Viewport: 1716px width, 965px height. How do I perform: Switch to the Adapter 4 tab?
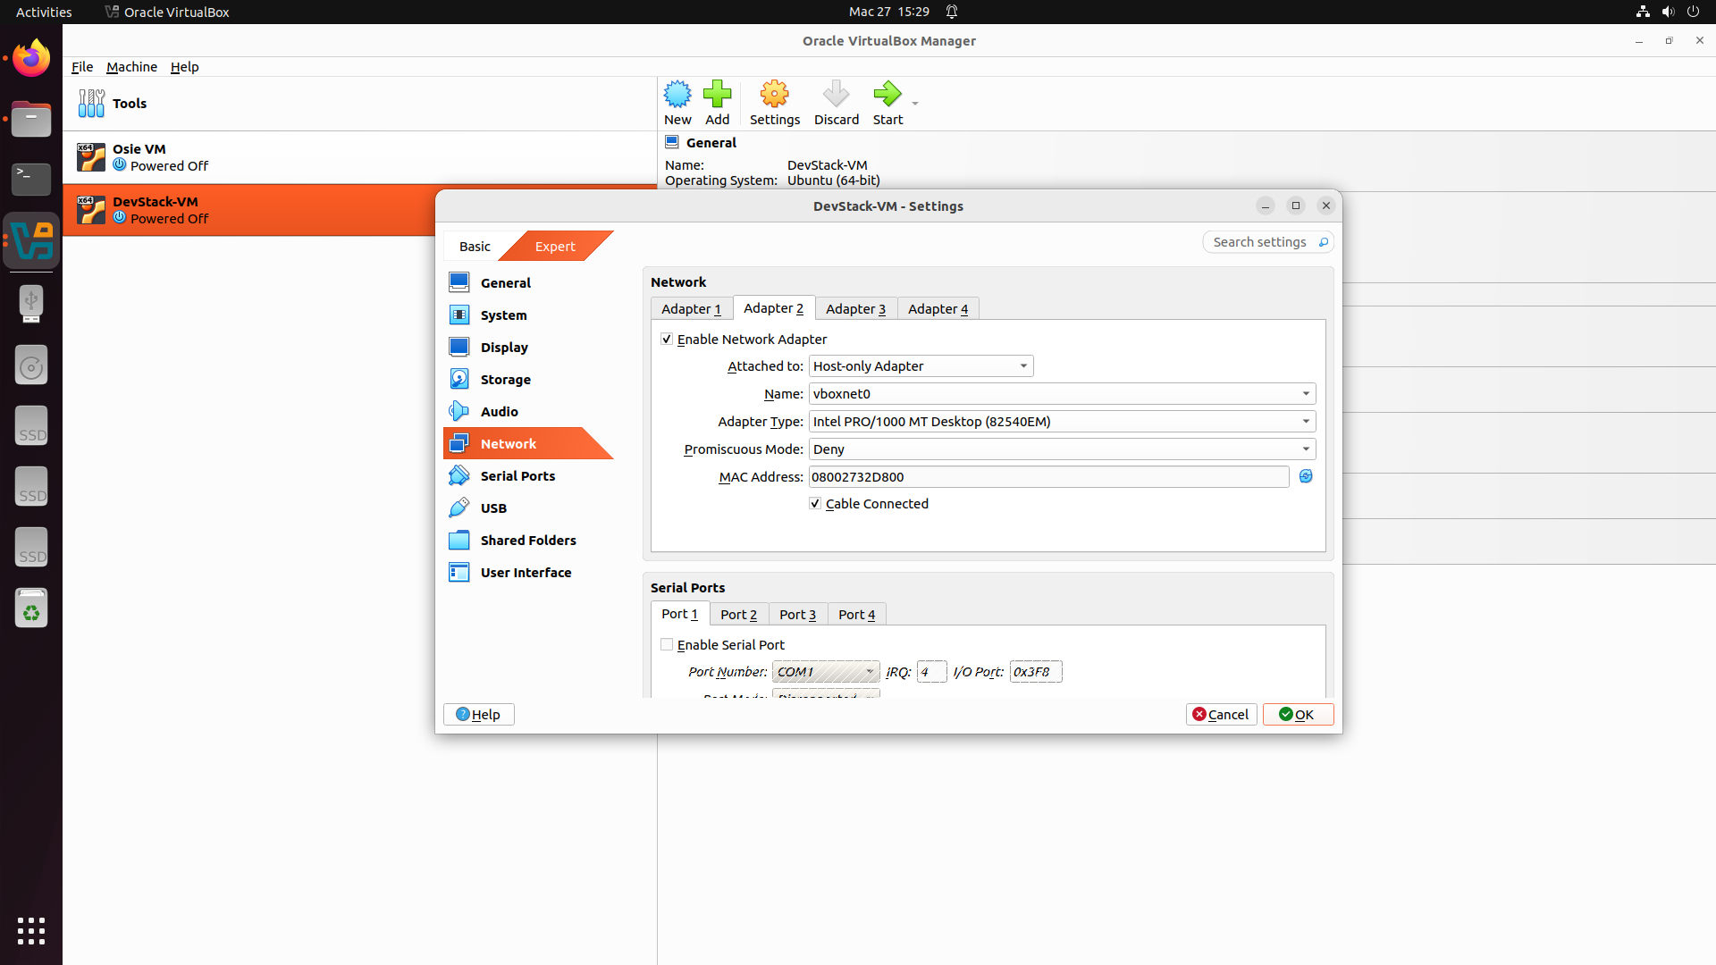click(x=938, y=308)
